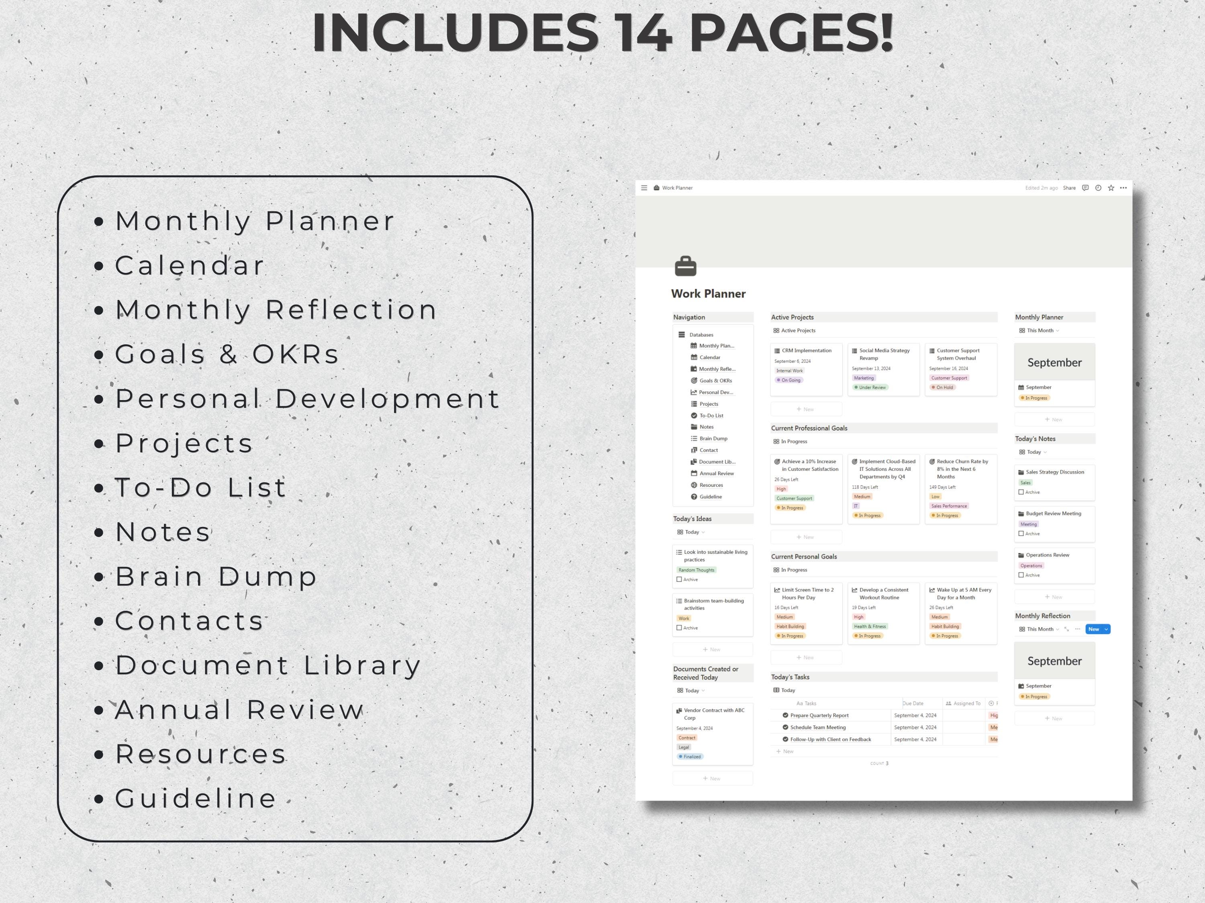This screenshot has height=903, width=1205.
Task: Tick Archive on Brainstorm team-building activities
Action: 679,628
